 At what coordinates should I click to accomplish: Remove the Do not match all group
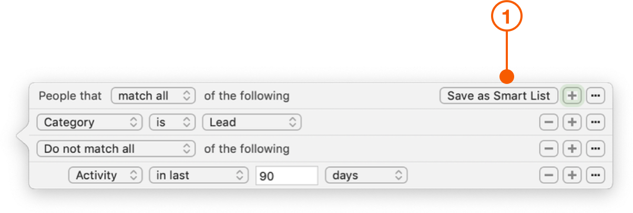click(x=548, y=149)
